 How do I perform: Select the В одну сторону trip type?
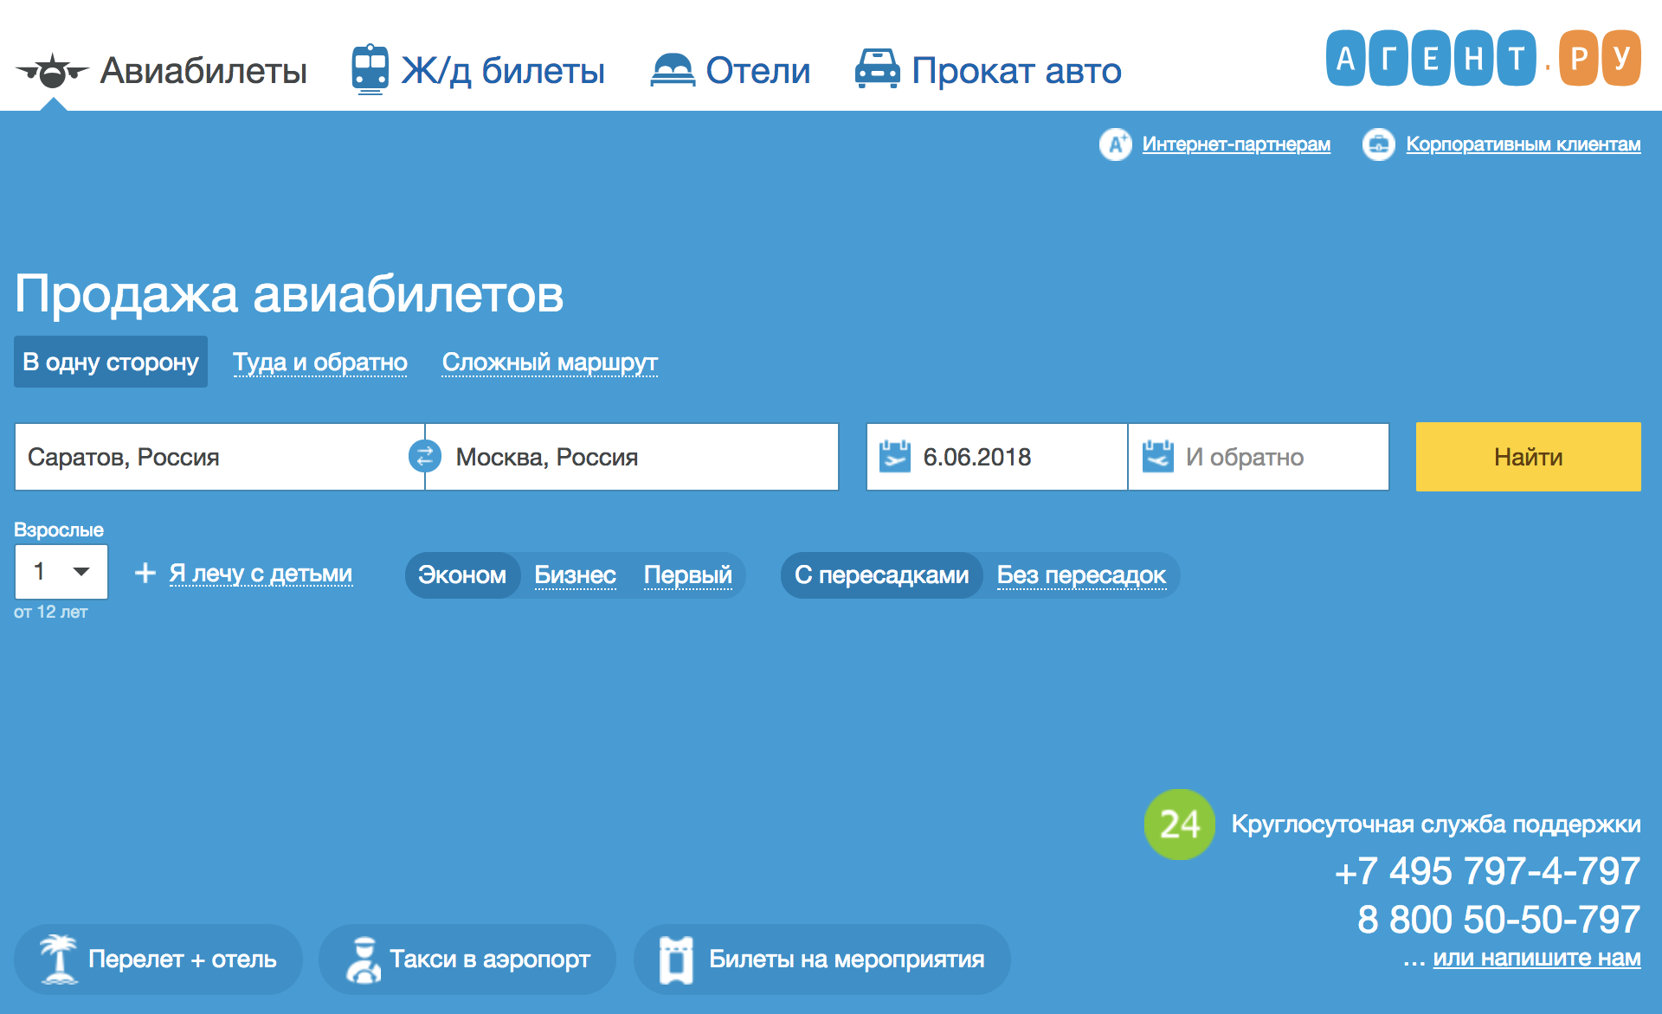pyautogui.click(x=111, y=362)
